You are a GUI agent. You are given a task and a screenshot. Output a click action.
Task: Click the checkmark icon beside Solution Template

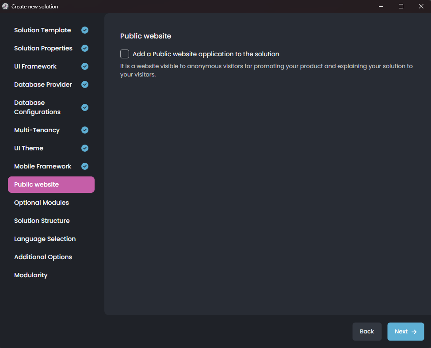(x=84, y=30)
